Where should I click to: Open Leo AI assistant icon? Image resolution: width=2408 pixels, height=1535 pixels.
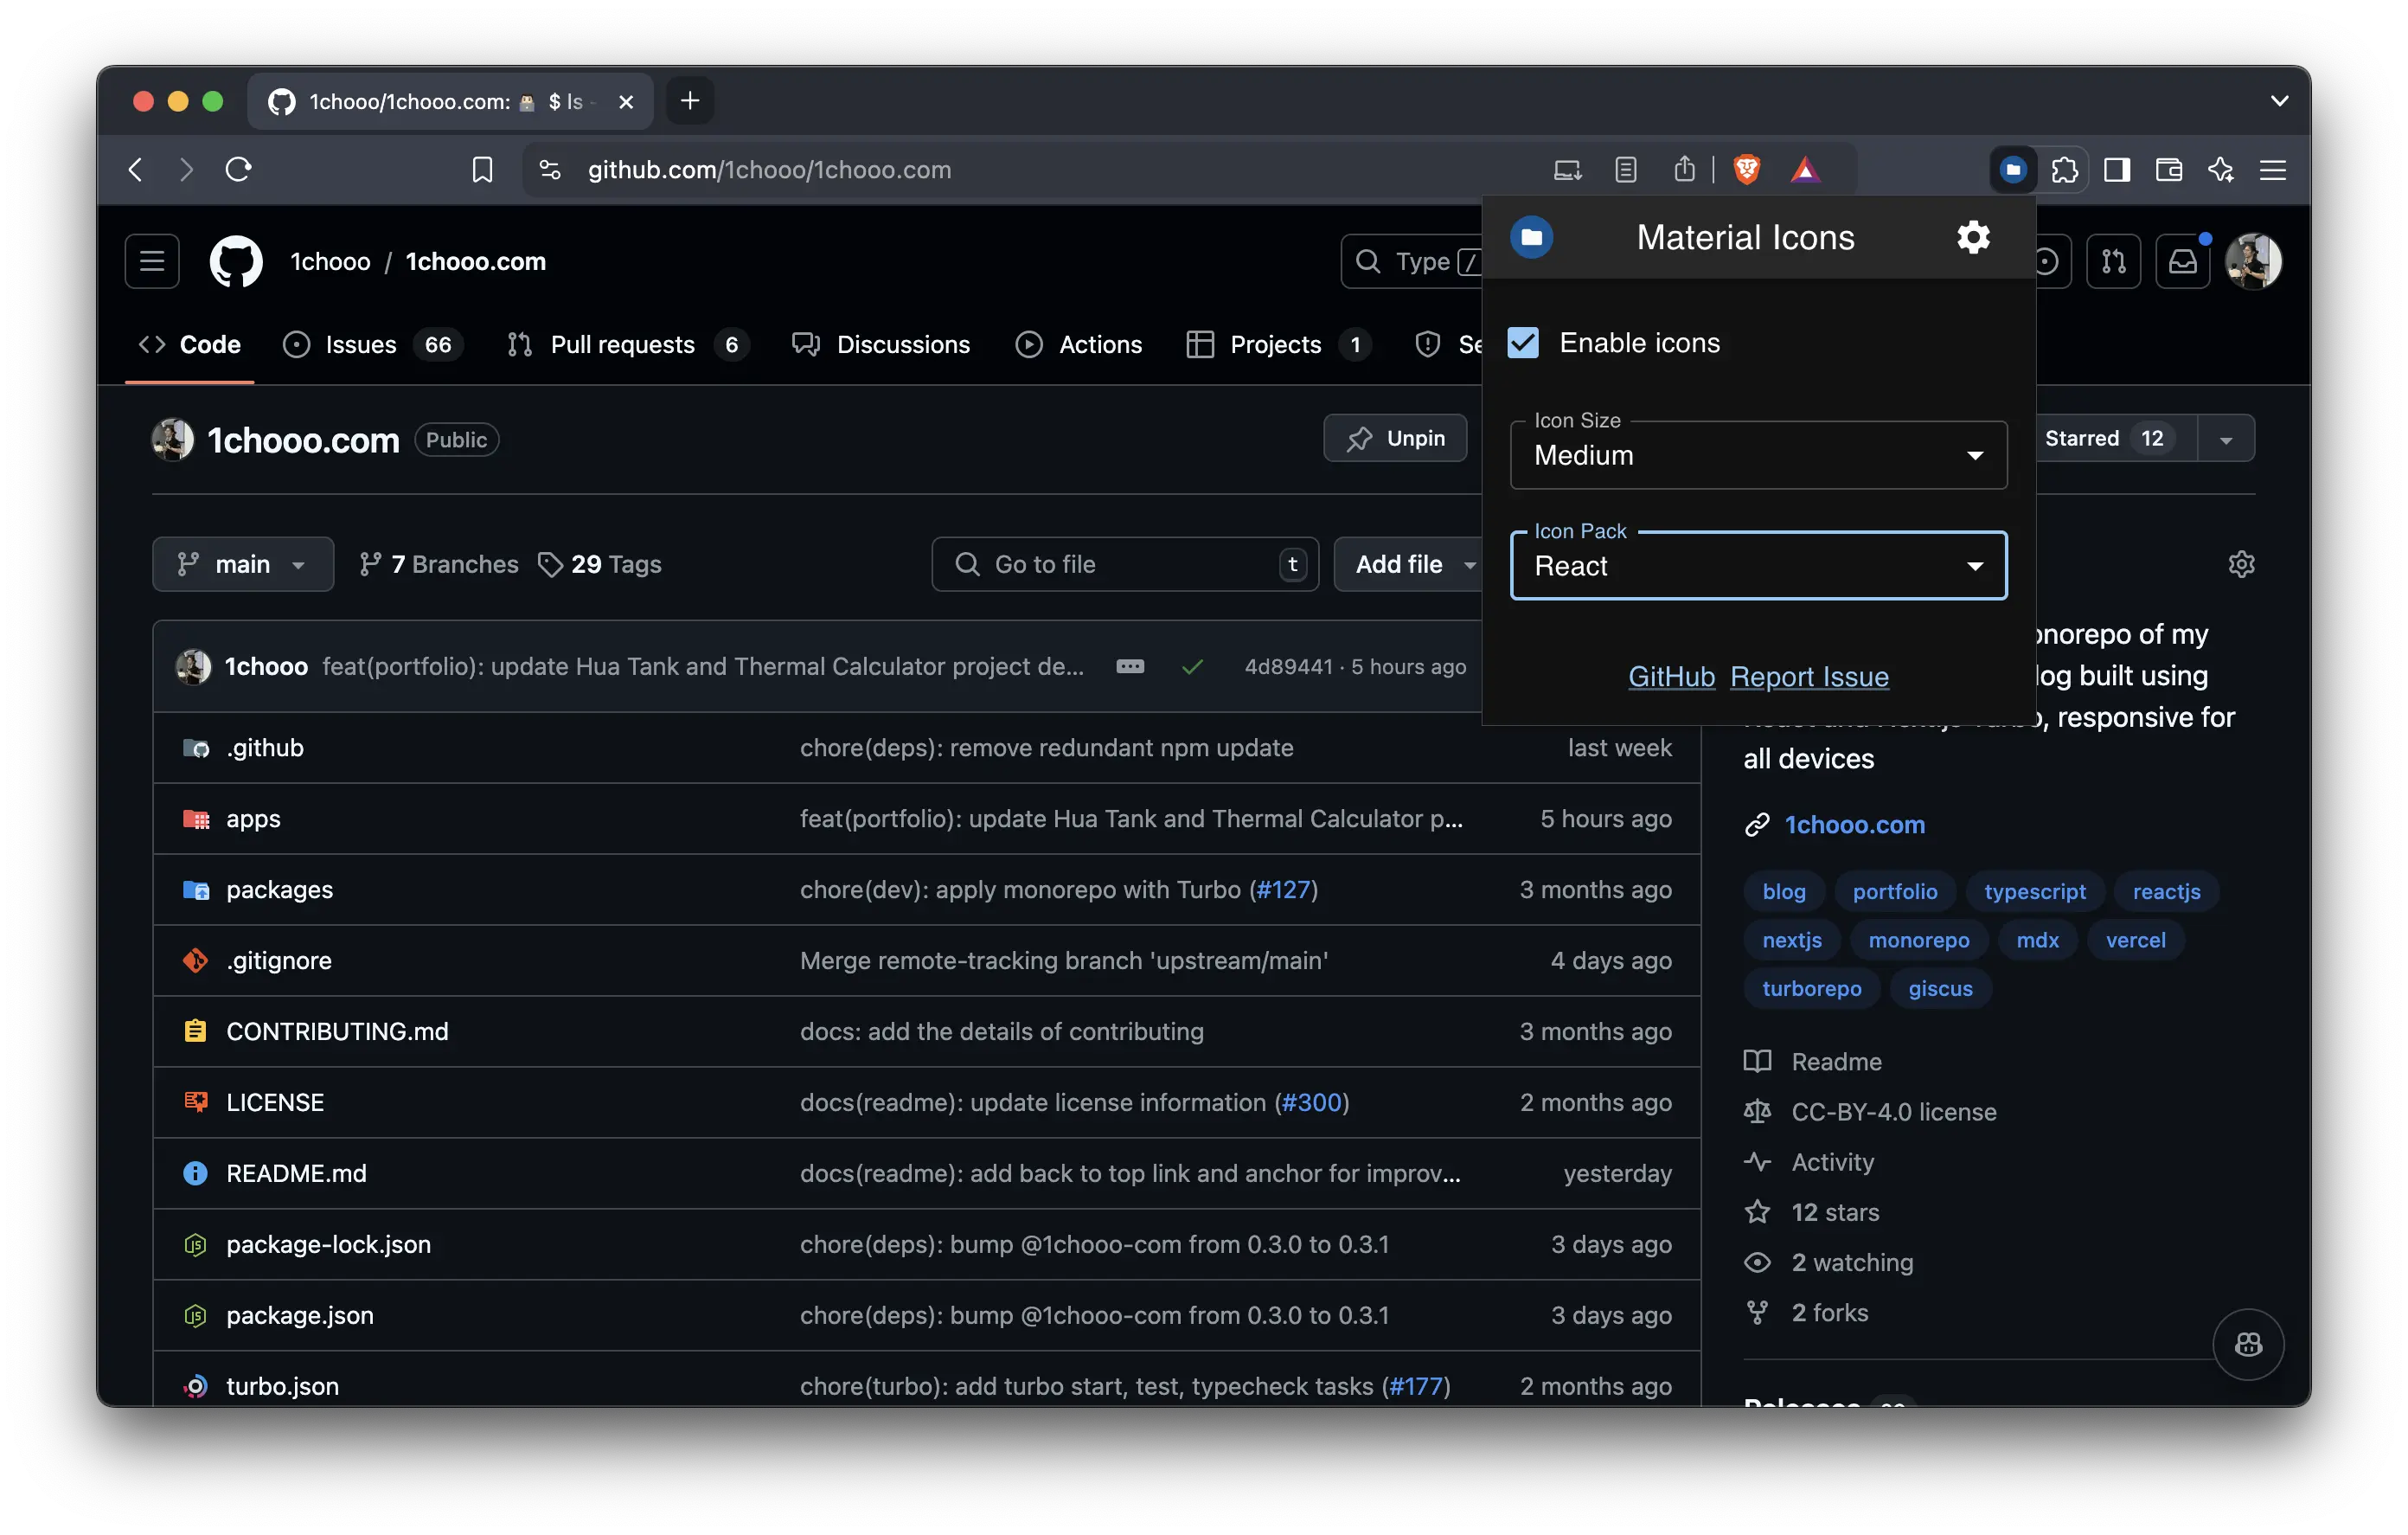[x=2221, y=170]
